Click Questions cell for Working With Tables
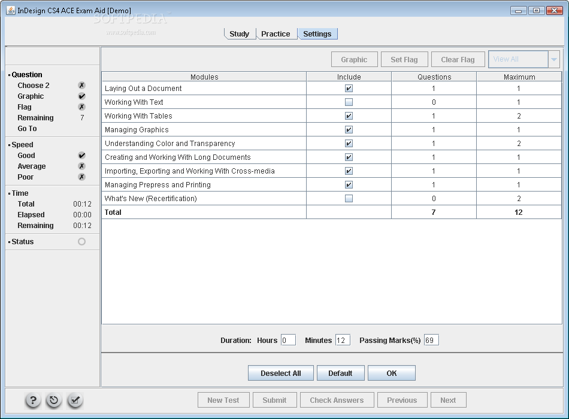 click(x=434, y=116)
